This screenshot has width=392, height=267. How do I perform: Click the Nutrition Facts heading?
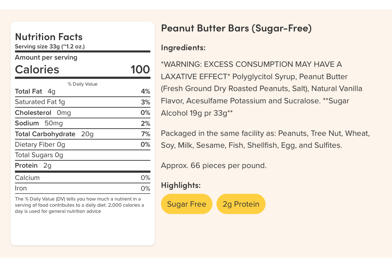coord(49,37)
